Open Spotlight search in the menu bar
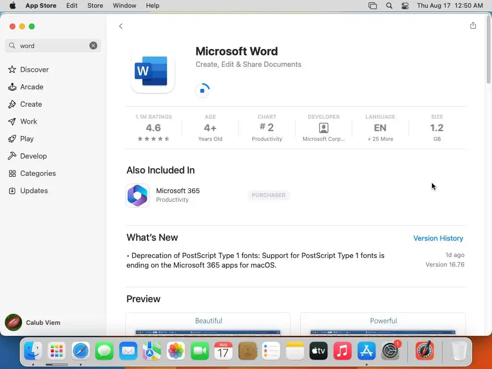Image resolution: width=492 pixels, height=369 pixels. (x=389, y=5)
